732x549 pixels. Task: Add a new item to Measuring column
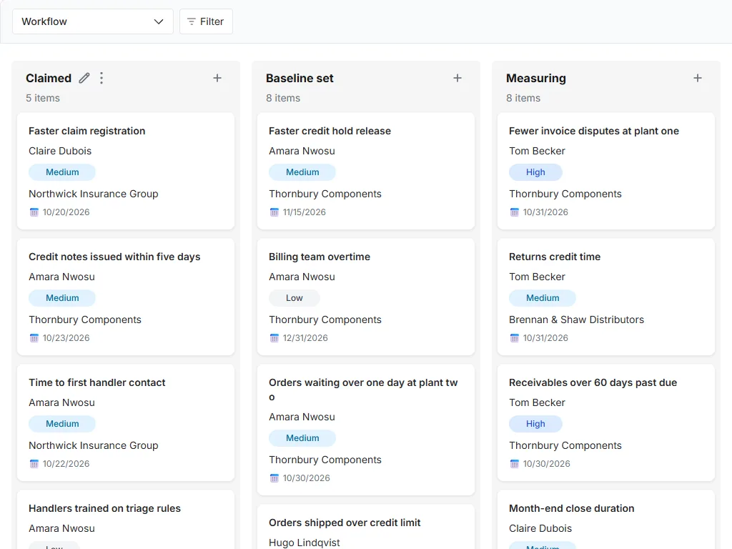coord(698,78)
